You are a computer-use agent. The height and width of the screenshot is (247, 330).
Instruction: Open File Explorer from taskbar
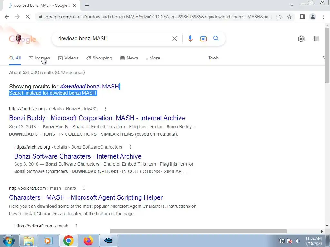pyautogui.click(x=29, y=241)
